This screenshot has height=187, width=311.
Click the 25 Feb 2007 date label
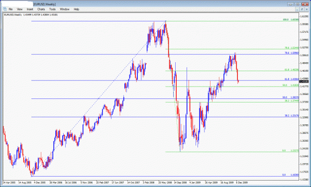pos(103,183)
